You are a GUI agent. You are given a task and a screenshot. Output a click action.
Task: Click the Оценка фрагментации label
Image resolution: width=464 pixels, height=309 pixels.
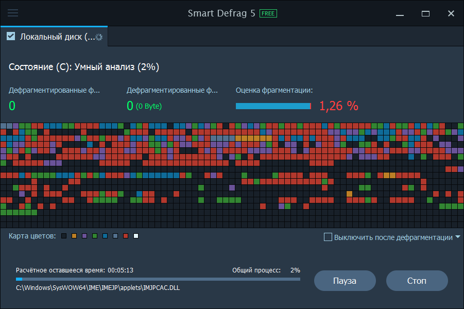click(274, 90)
